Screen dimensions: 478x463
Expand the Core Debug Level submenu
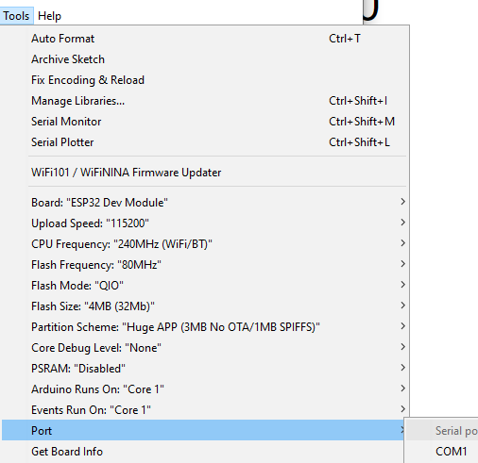pos(204,348)
